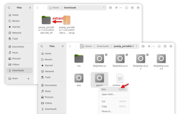Select the libQt6Pas.so file
Image resolution: width=180 pixels, height=114 pixels.
tap(99, 59)
